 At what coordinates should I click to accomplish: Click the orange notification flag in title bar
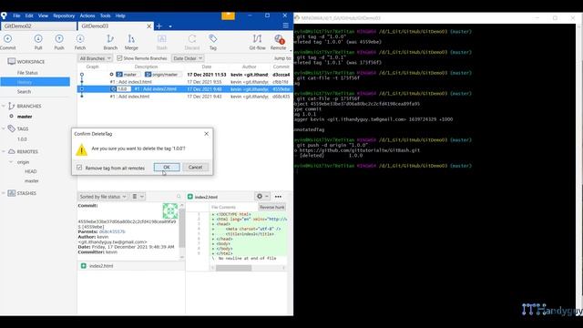228,15
